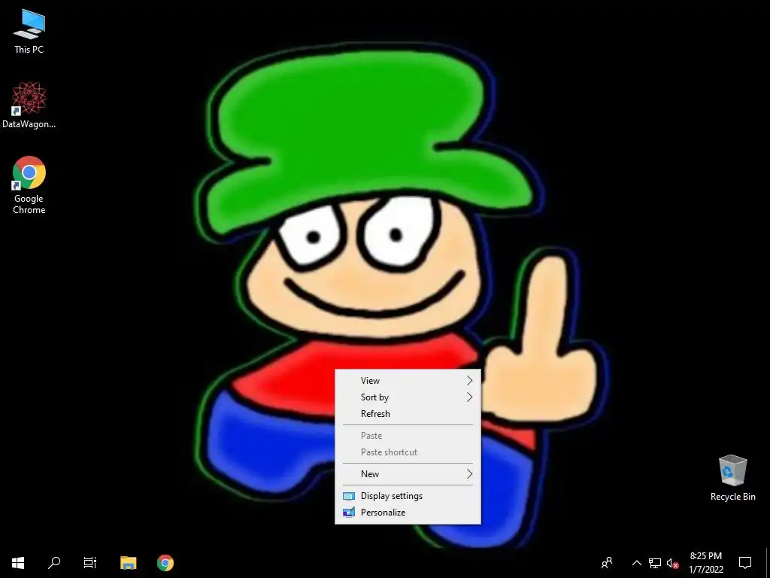Viewport: 770px width, 578px height.
Task: Click the muted volume tray icon
Action: click(x=673, y=563)
